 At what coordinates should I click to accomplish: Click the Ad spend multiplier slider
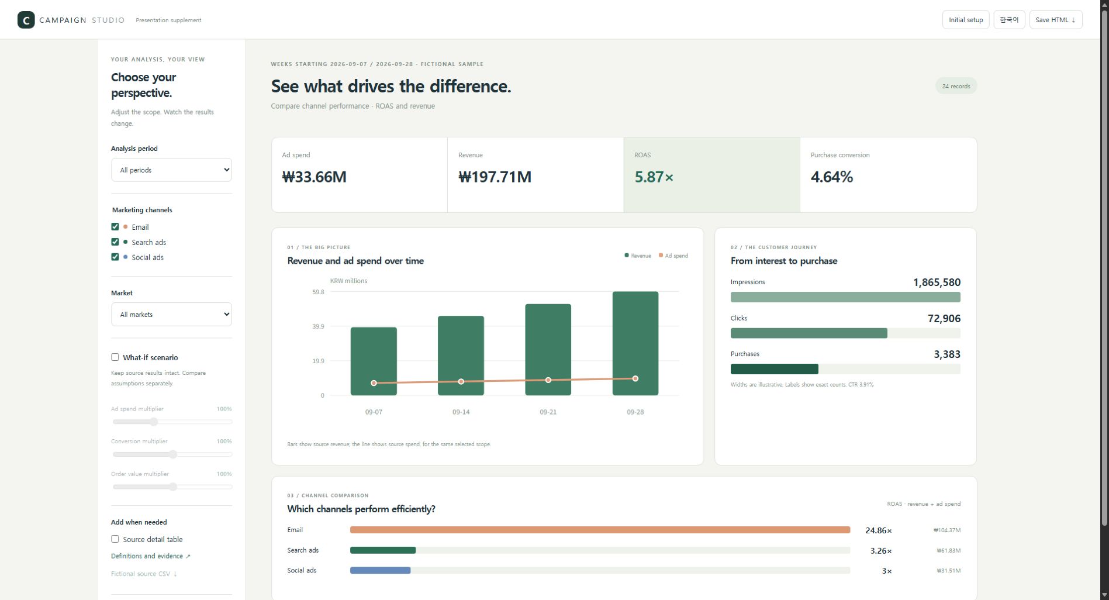(172, 422)
